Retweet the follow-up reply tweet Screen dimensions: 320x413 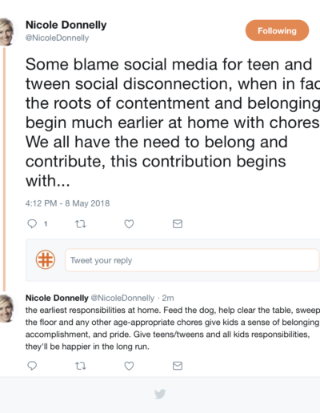[80, 366]
